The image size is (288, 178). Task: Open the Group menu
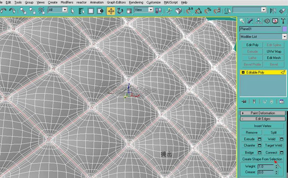[x=29, y=2]
